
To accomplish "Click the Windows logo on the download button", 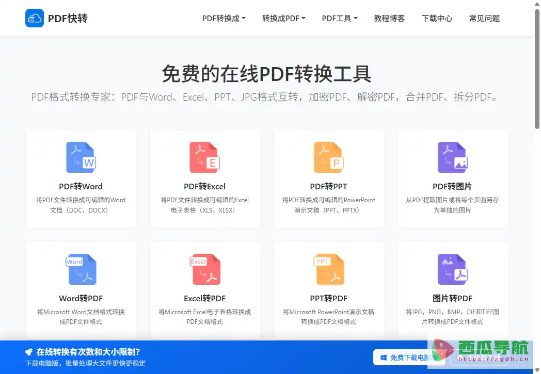I will point(384,357).
